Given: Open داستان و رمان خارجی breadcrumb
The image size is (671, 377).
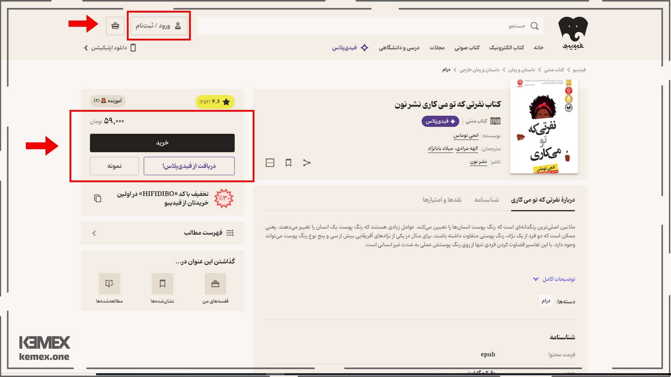Looking at the screenshot, I should coord(479,70).
